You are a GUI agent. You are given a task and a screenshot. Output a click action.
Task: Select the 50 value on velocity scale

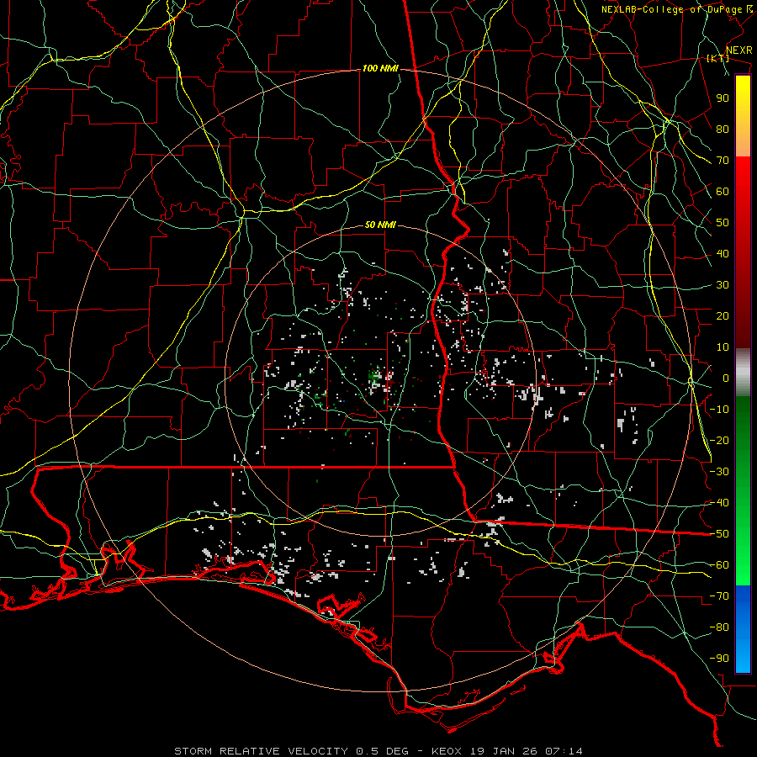(x=723, y=223)
